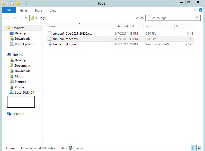The width and height of the screenshot is (205, 151).
Task: Open Local Disk (C:)
Action: click(24, 93)
